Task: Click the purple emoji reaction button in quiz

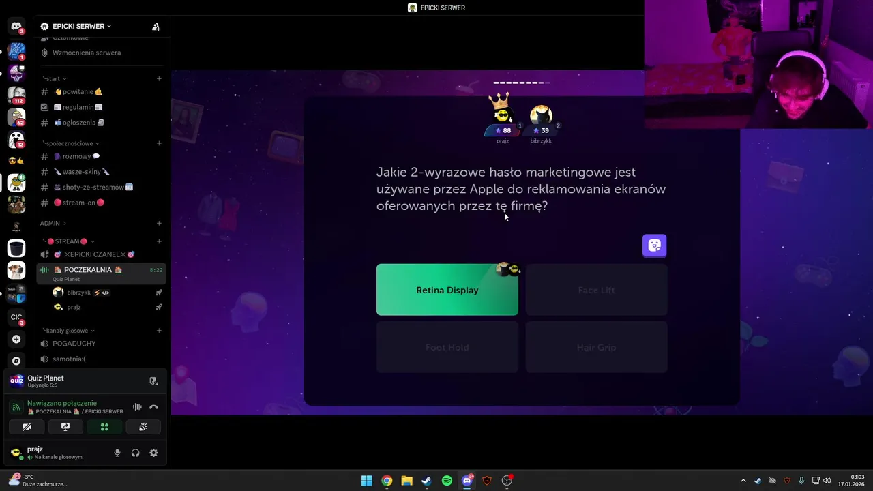Action: pos(654,245)
